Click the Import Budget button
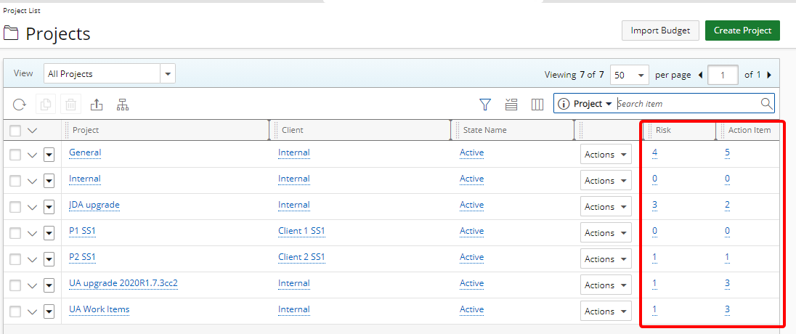The width and height of the screenshot is (796, 334). point(660,30)
